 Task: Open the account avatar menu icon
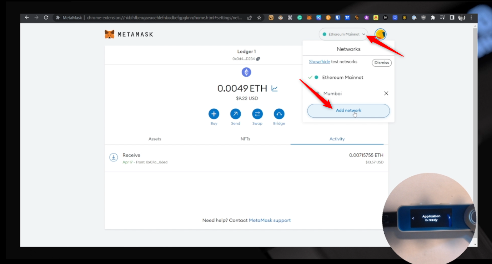(x=380, y=34)
